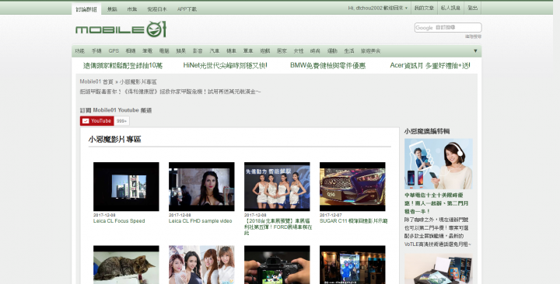Open the hand-held camera video thumbnail
The image size is (560, 284).
(277, 265)
